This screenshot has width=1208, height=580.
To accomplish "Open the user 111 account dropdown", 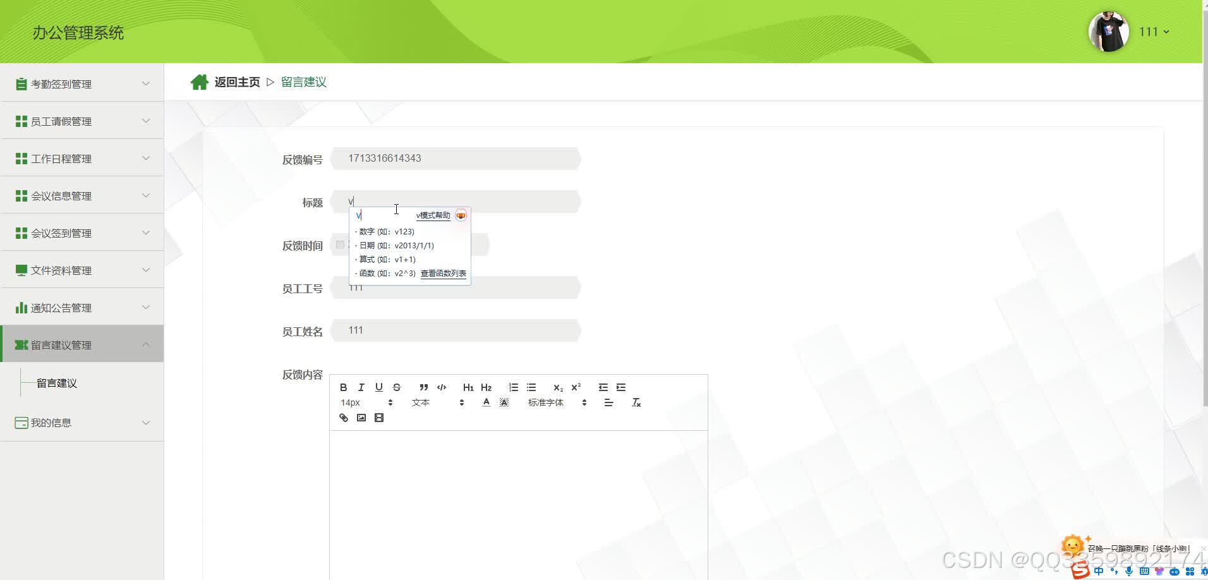I will 1154,31.
